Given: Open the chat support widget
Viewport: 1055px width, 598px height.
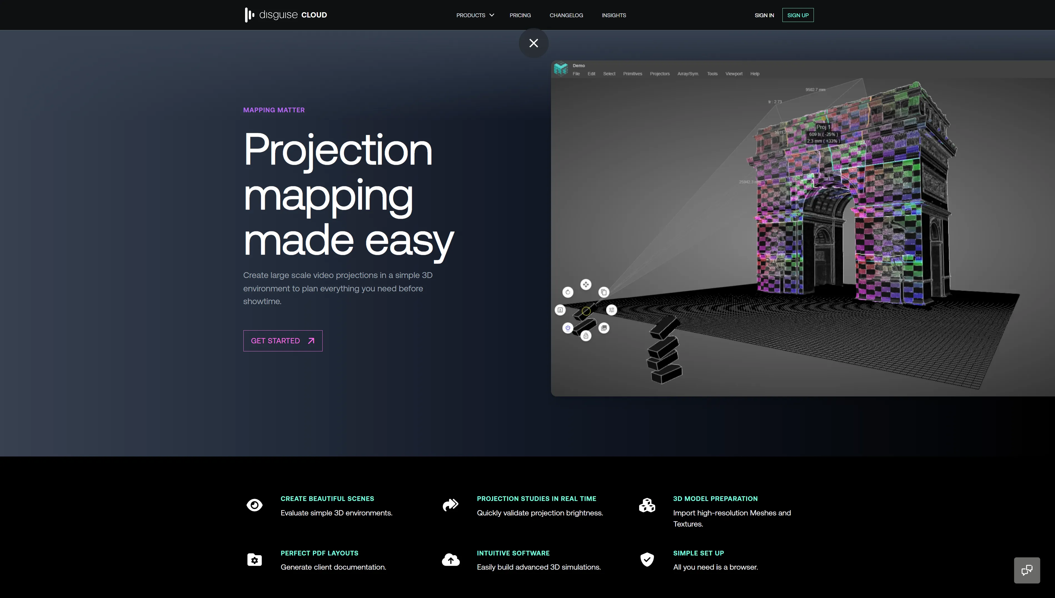Looking at the screenshot, I should tap(1027, 570).
